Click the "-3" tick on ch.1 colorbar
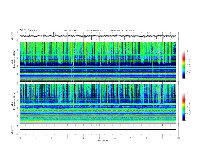Screen dimensions: 201x155 coord(187,51)
